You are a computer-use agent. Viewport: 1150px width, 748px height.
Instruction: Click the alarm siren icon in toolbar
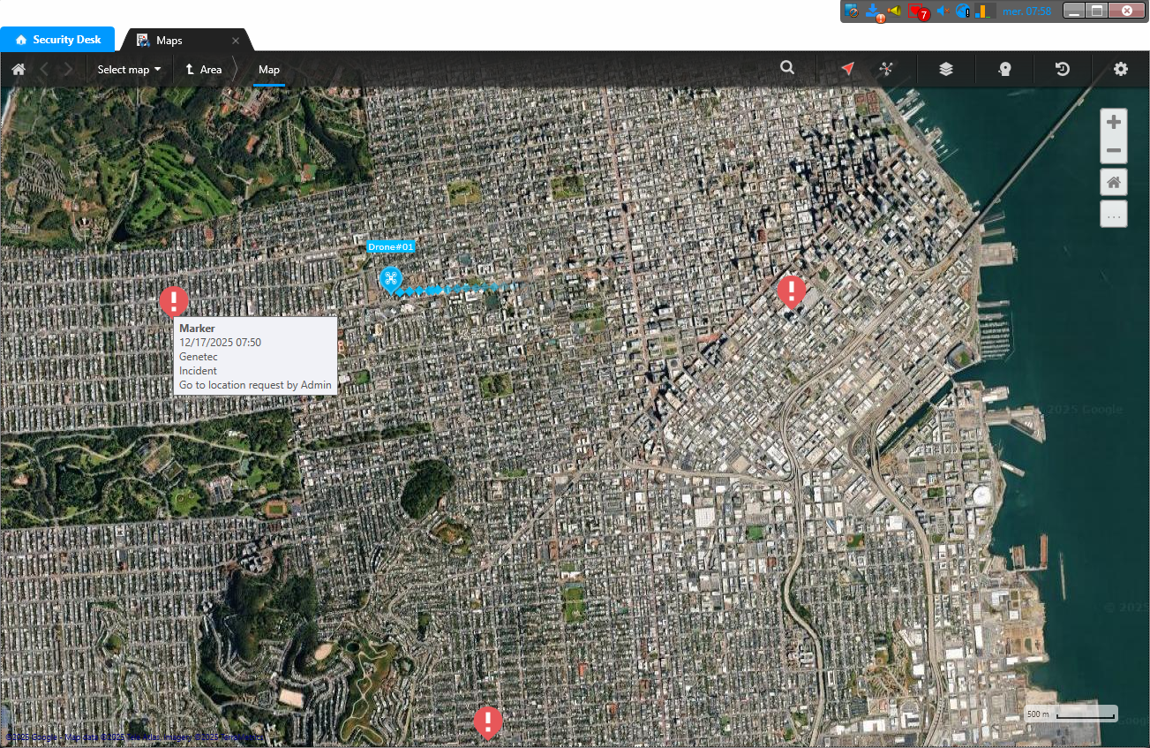(1004, 69)
